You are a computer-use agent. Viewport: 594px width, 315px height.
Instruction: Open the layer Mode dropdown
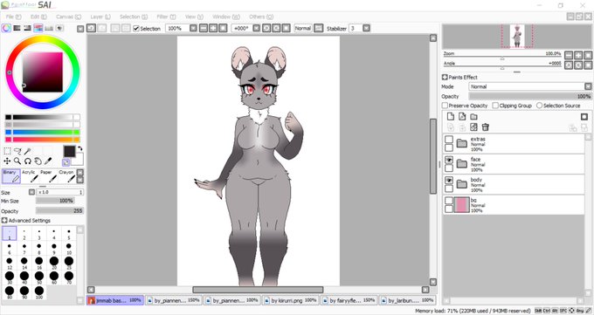click(x=588, y=86)
